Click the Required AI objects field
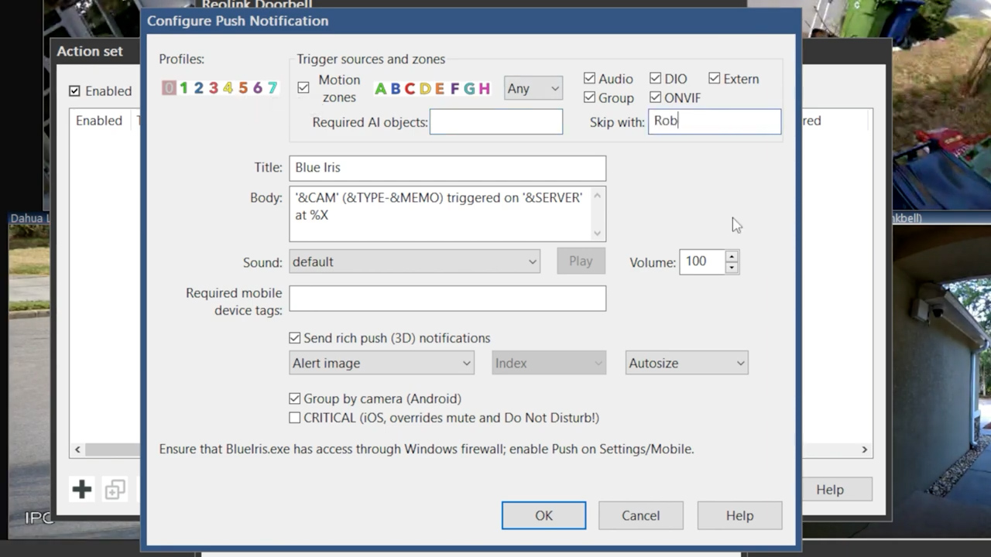The image size is (991, 557). point(496,121)
